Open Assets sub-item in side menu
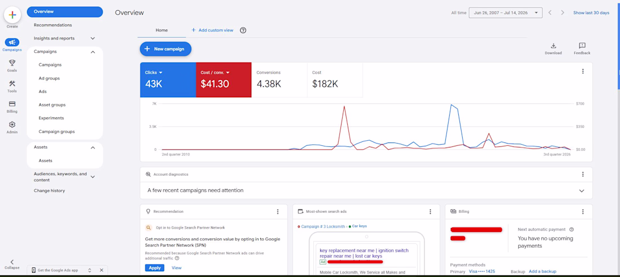620x277 pixels. click(46, 160)
